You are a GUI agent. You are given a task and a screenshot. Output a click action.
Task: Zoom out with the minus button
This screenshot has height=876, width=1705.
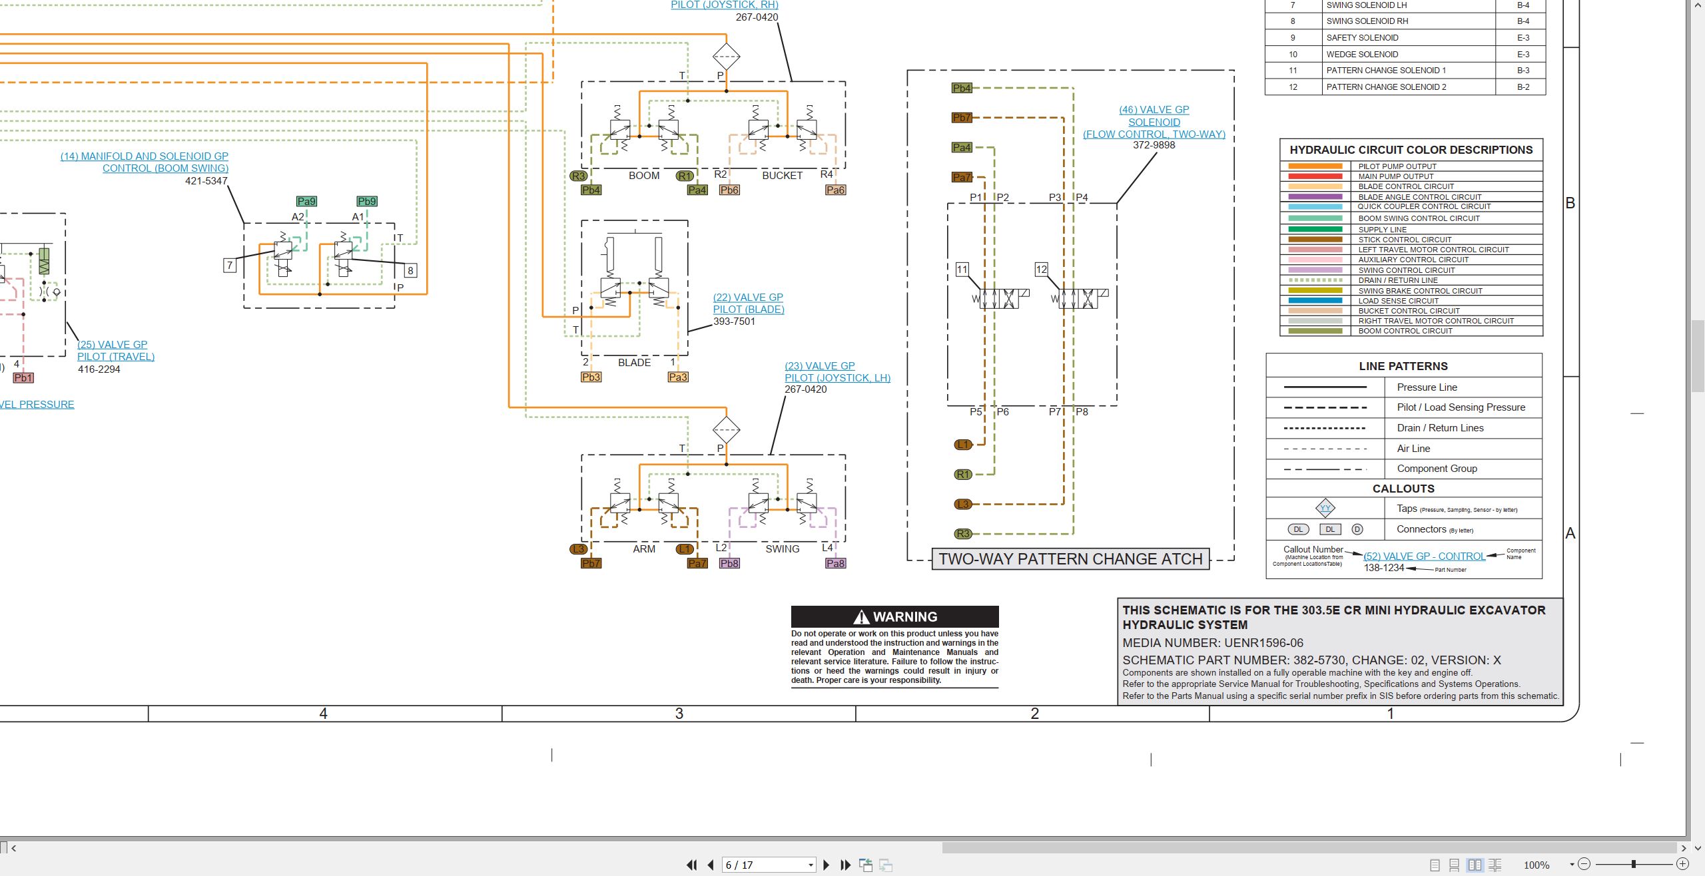pos(1584,864)
